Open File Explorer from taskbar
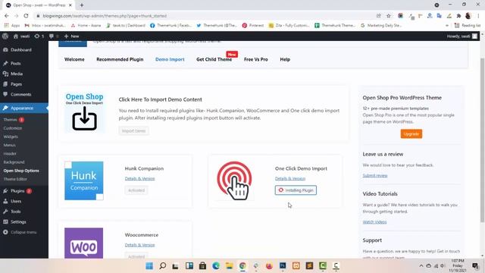The width and height of the screenshot is (485, 273). point(229,266)
